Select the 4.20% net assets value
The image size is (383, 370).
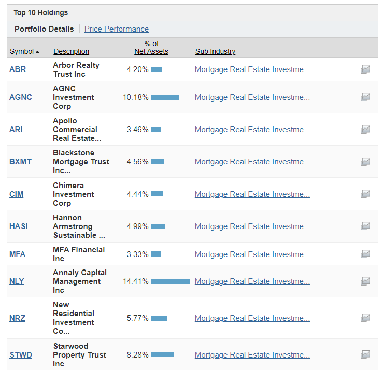point(137,69)
